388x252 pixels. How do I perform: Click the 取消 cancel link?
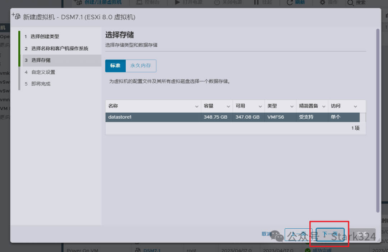coord(266,234)
